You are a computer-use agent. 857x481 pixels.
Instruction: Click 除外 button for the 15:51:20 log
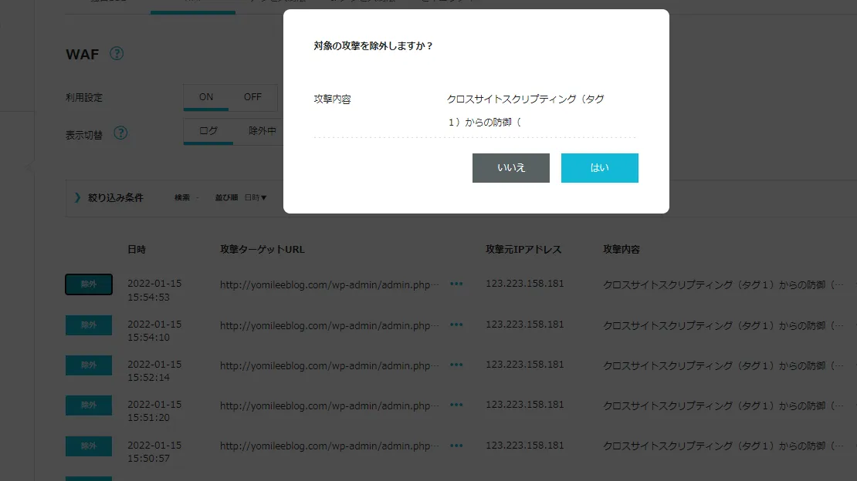coord(89,405)
